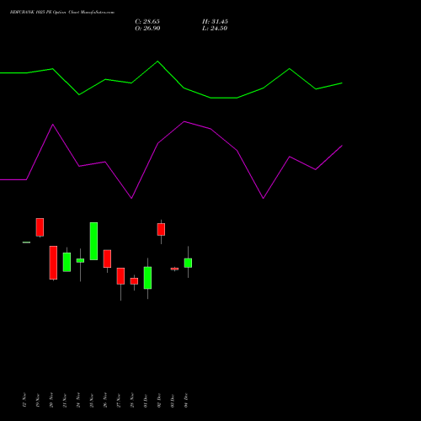The image size is (421, 421).
Task: Select the green candlestick for 04 Dec
Action: pos(188,263)
